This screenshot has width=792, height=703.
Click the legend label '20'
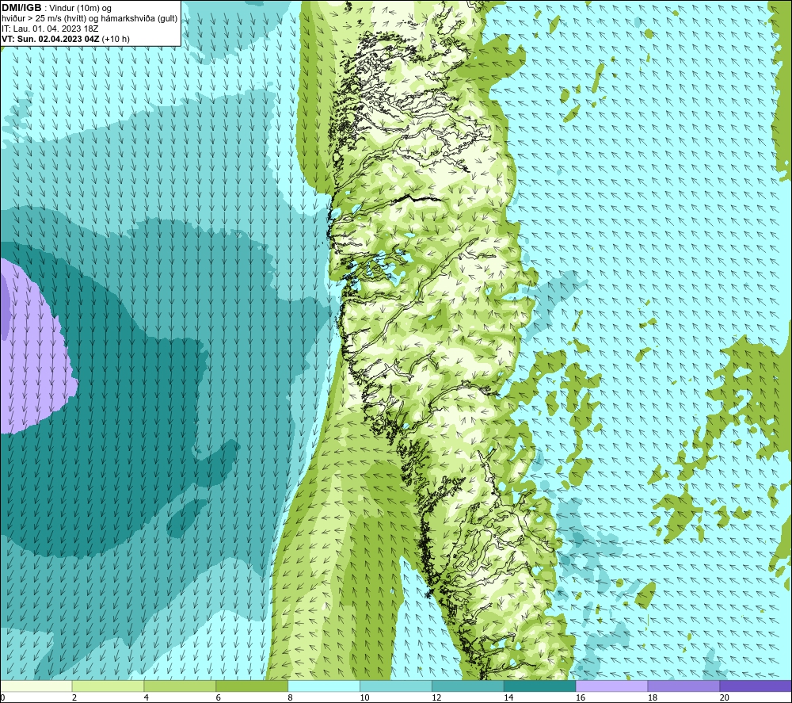point(725,697)
